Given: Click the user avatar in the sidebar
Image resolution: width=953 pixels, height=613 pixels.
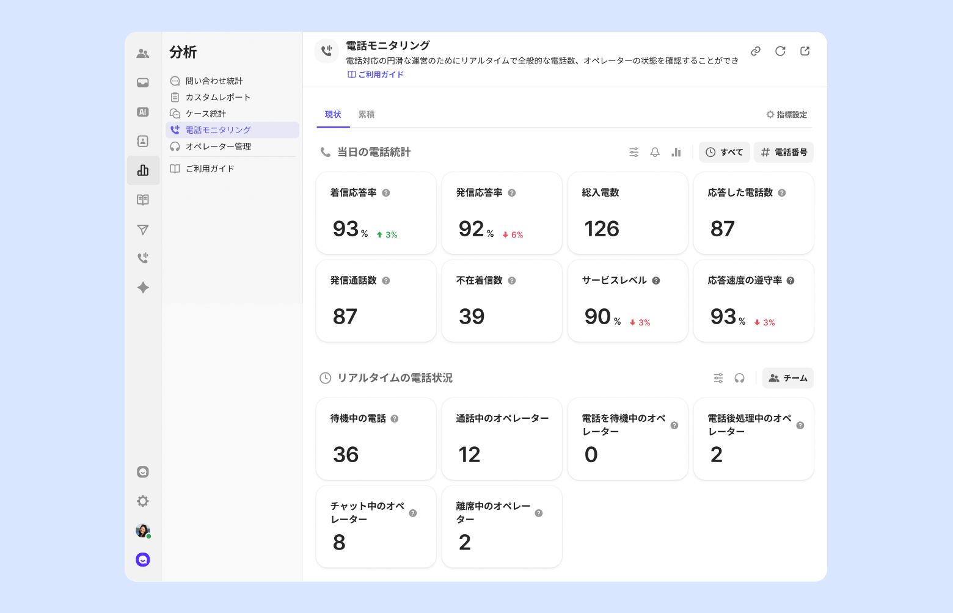Looking at the screenshot, I should click(x=143, y=531).
